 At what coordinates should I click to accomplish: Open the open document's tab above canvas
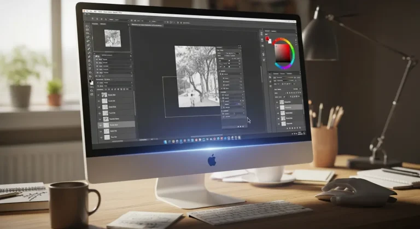[x=147, y=25]
